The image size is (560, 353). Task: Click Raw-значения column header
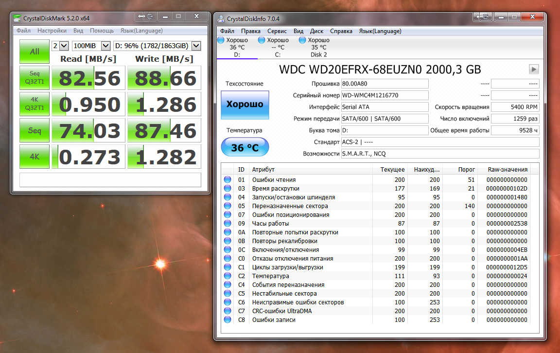[504, 169]
